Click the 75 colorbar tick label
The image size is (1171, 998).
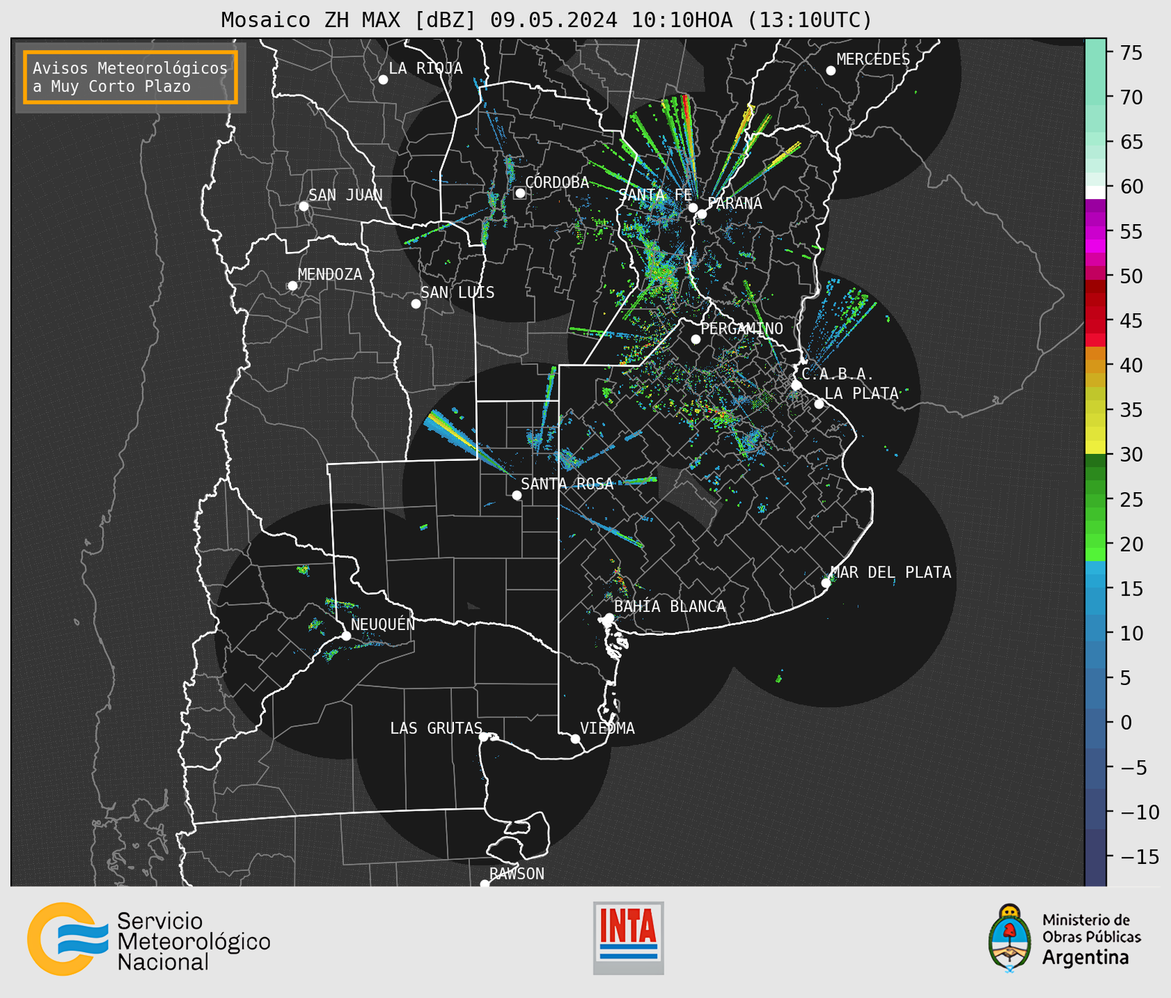click(x=1131, y=53)
